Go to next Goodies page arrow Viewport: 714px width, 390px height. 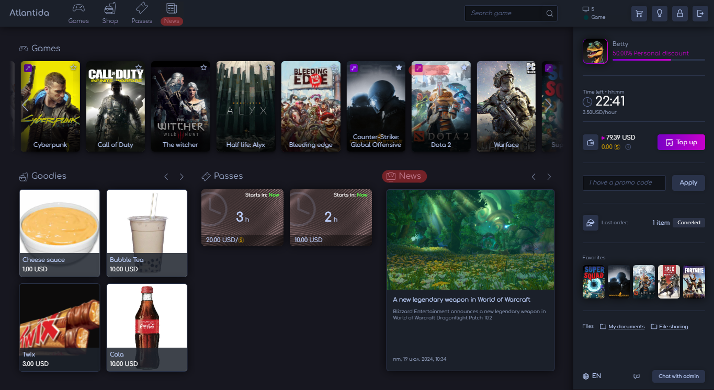[x=182, y=177]
